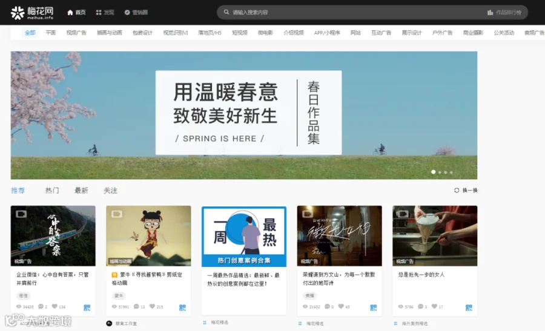545x331 pixels.
Task: Open the 春日作品集 spring banner
Action: point(244,116)
